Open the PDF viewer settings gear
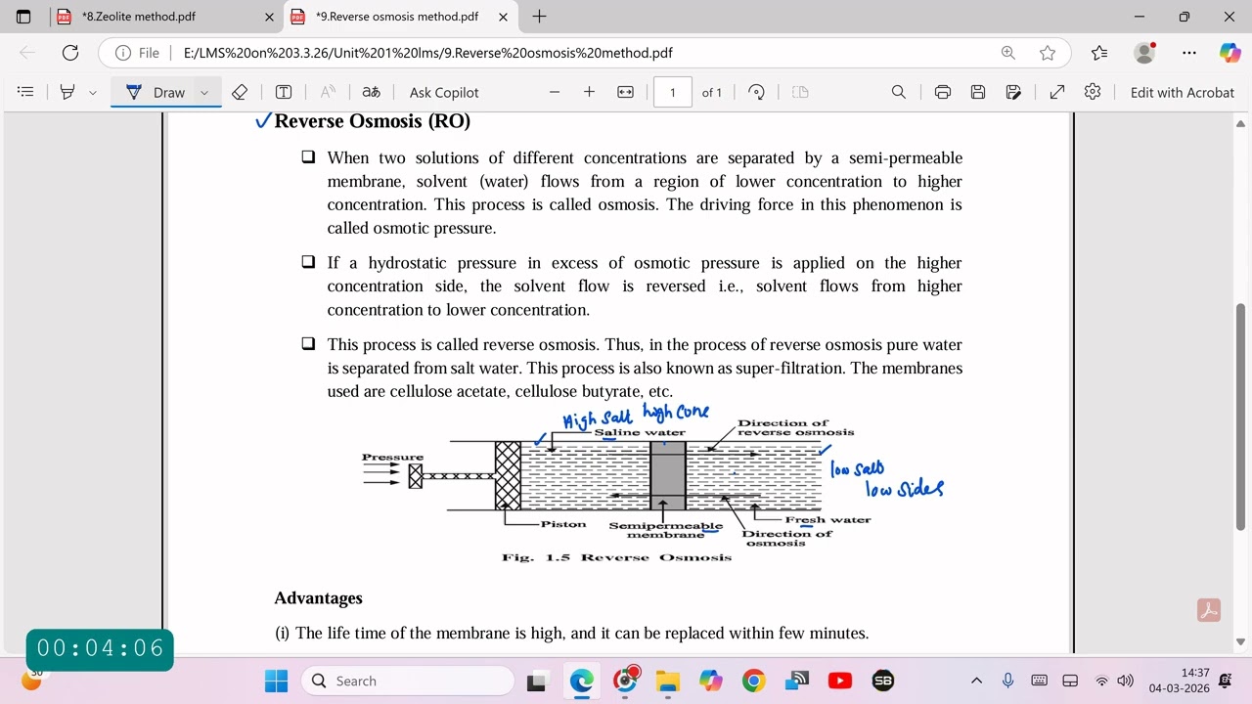This screenshot has height=704, width=1252. [x=1093, y=92]
